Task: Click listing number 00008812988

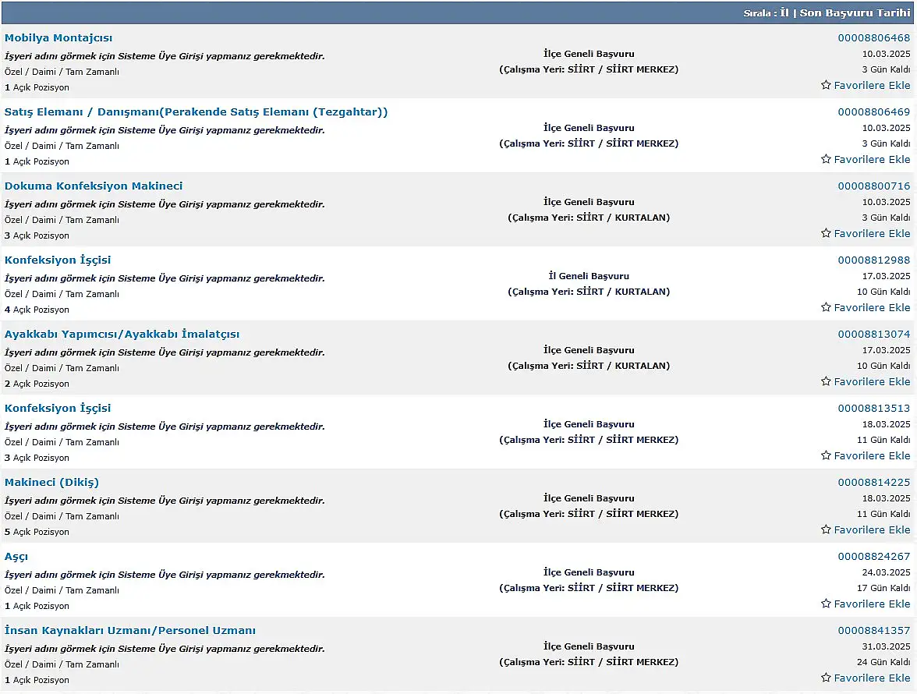Action: click(873, 260)
